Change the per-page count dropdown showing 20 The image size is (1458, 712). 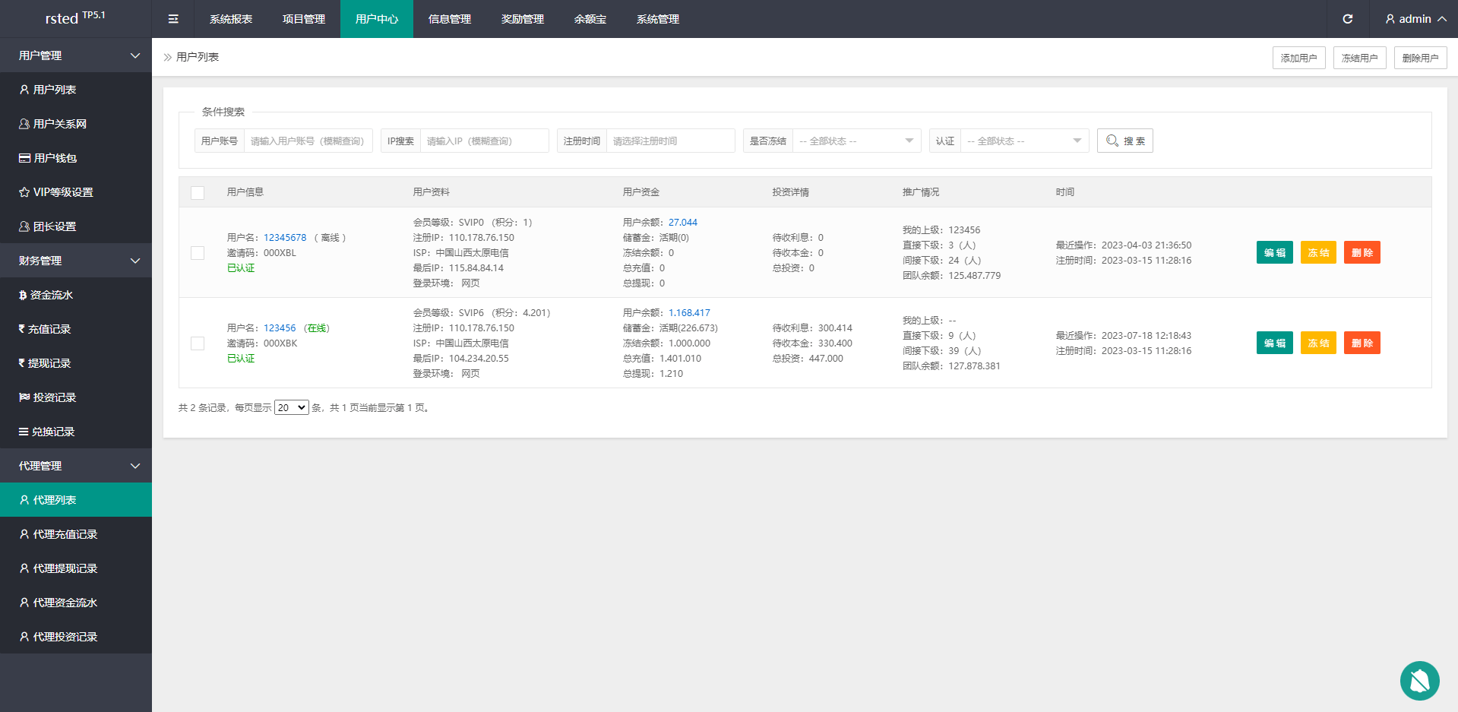pyautogui.click(x=291, y=408)
